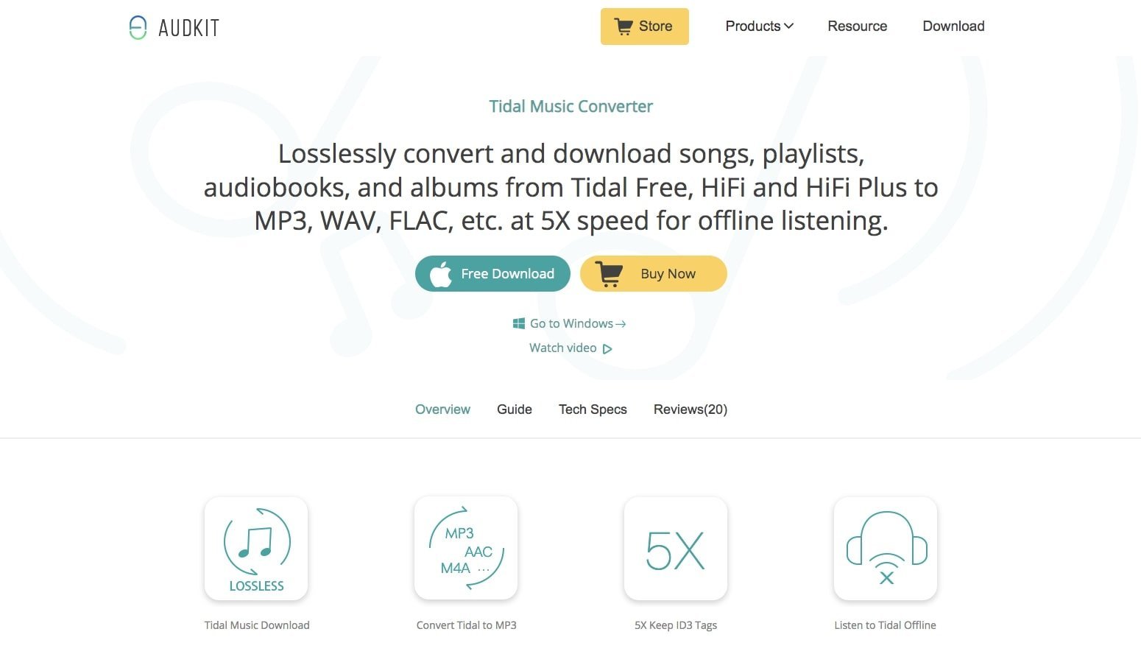Click the 5X Keep ID3 Tags caption
Screen dimensions: 1141x654
676,625
